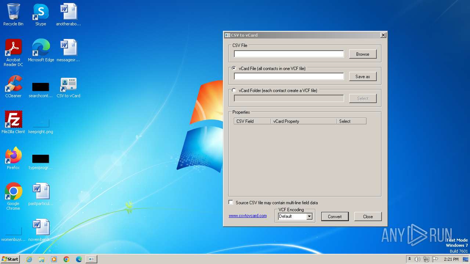The width and height of the screenshot is (470, 264).
Task: Open Windows Media Player in taskbar
Action: pyautogui.click(x=54, y=259)
